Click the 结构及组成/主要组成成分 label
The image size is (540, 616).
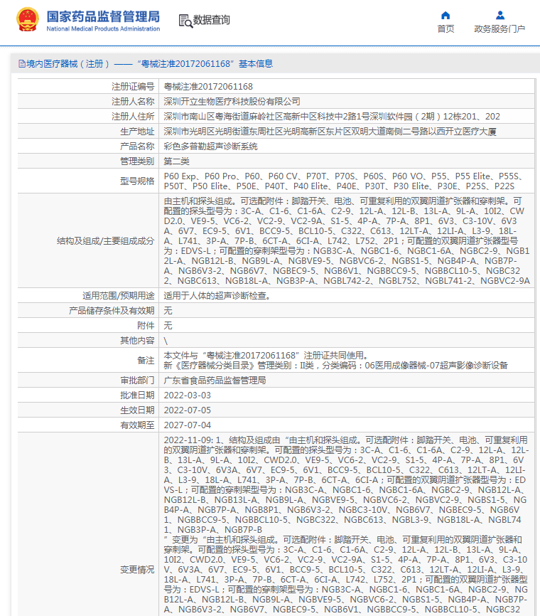tap(105, 241)
